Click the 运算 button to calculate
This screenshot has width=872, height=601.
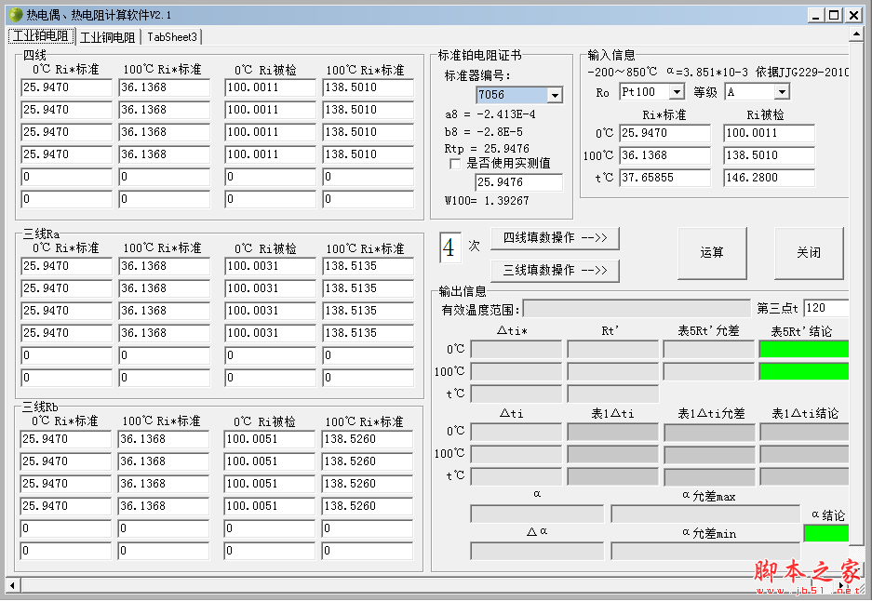[712, 252]
